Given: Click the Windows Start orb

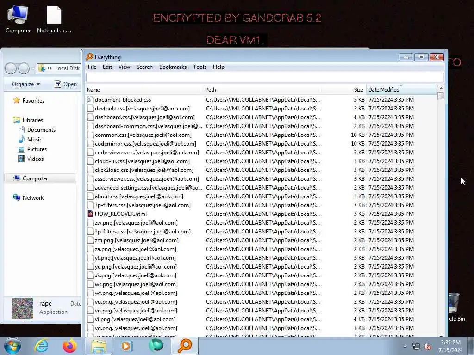Looking at the screenshot, I should pos(12,346).
